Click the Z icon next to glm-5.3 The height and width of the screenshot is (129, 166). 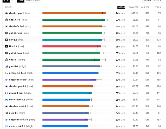[6, 40]
